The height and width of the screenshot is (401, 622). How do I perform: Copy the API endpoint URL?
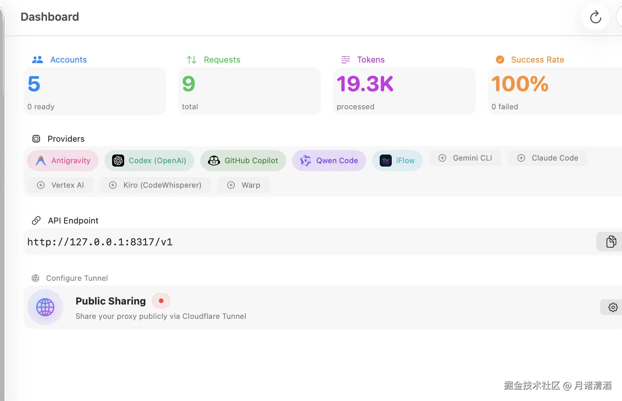[611, 242]
